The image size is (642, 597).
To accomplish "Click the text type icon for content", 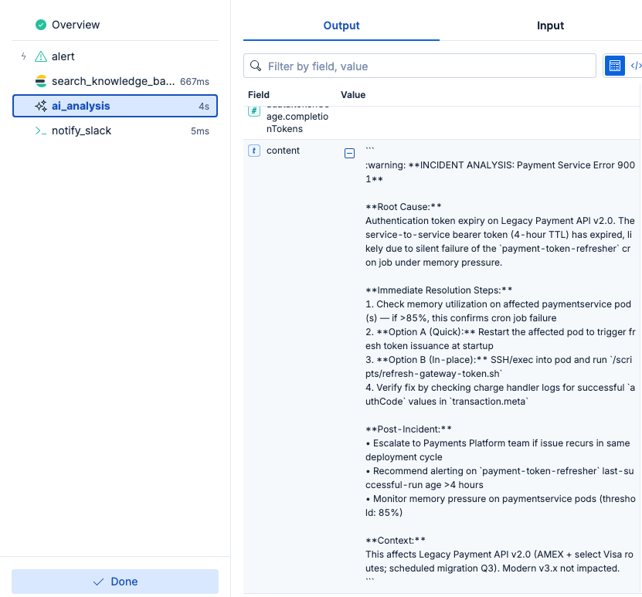I will coord(253,151).
